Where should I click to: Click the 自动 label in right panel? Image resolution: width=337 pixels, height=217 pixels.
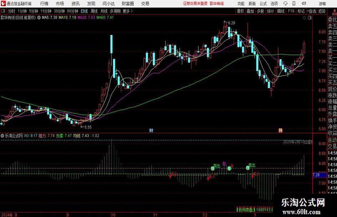click(332, 140)
